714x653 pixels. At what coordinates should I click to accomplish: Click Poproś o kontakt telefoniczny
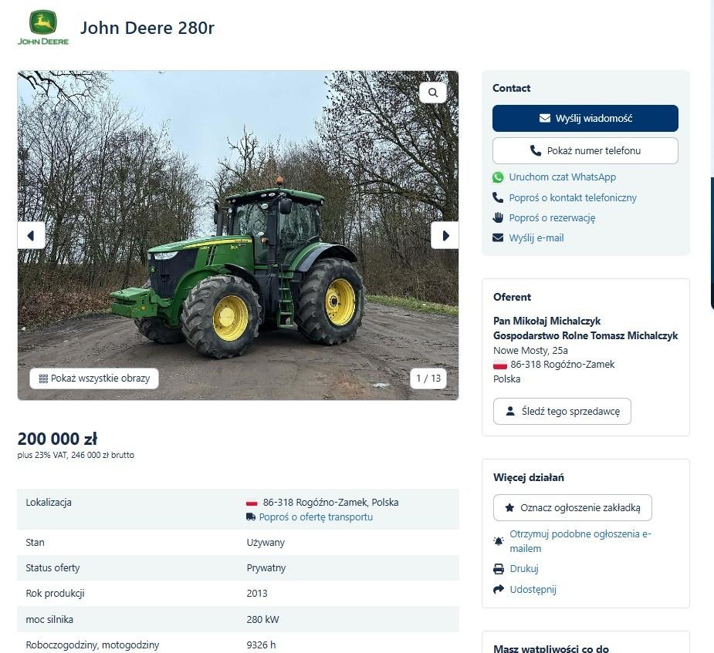point(573,198)
